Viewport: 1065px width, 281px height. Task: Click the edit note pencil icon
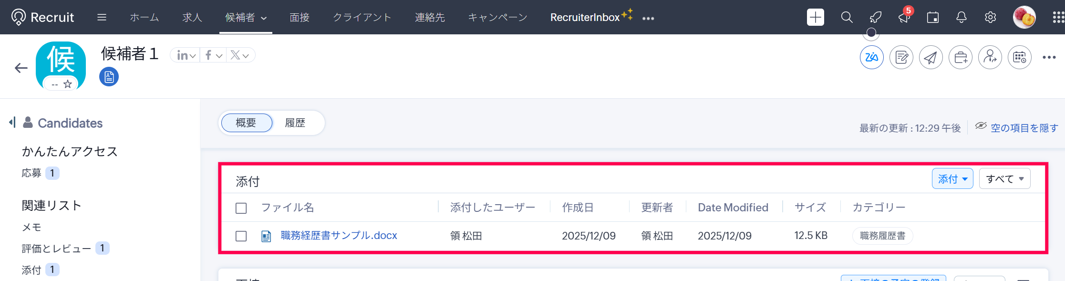[x=901, y=58]
